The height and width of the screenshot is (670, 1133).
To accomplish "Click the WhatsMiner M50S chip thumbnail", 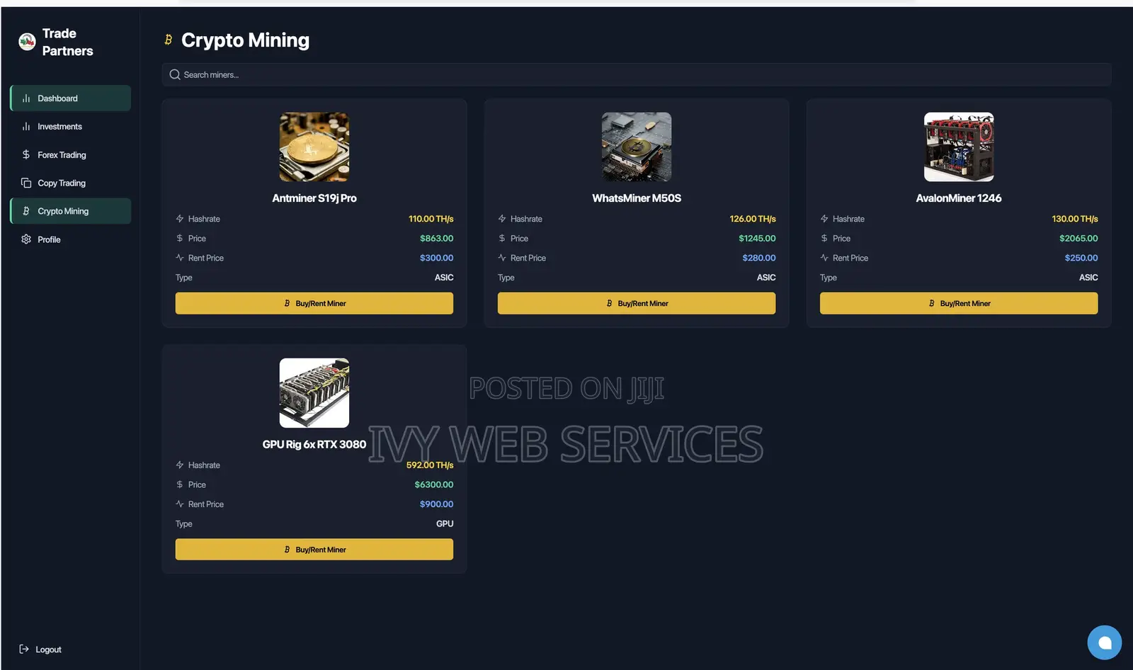I will pyautogui.click(x=637, y=147).
